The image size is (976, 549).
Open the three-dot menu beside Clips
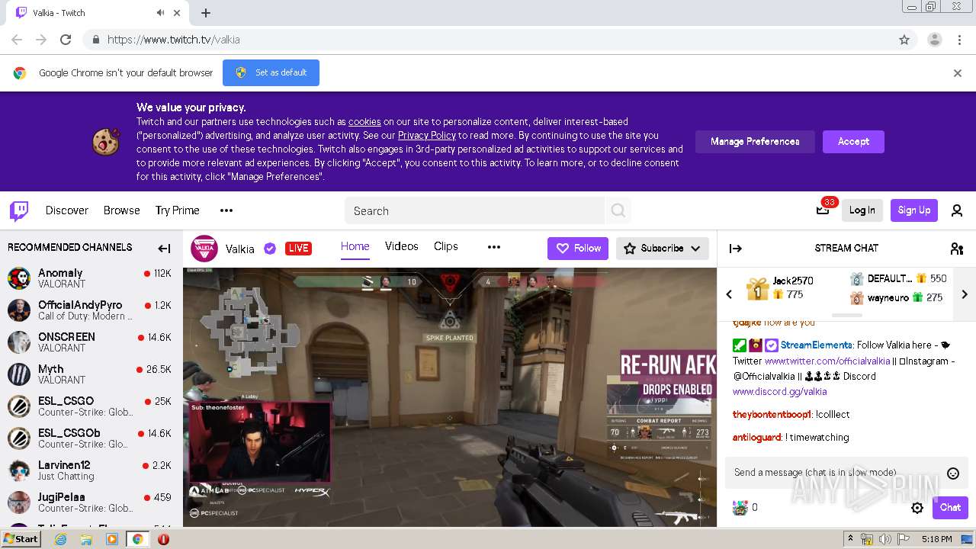[x=494, y=247]
